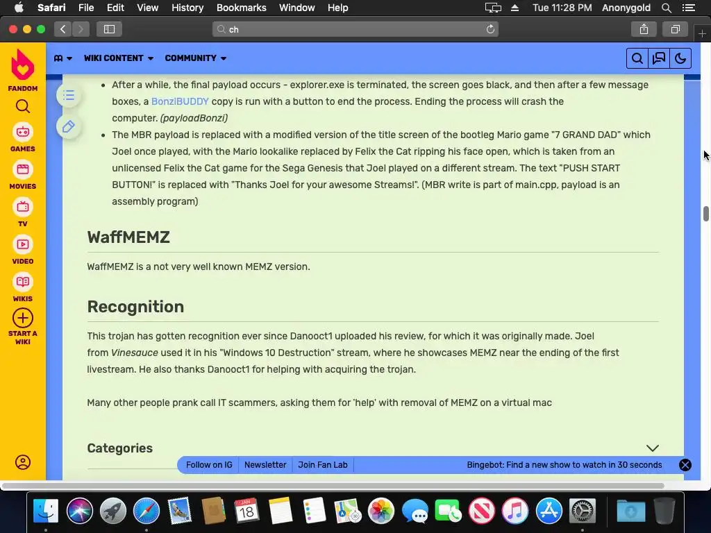
Task: Open Calendar in the Dock
Action: click(246, 510)
